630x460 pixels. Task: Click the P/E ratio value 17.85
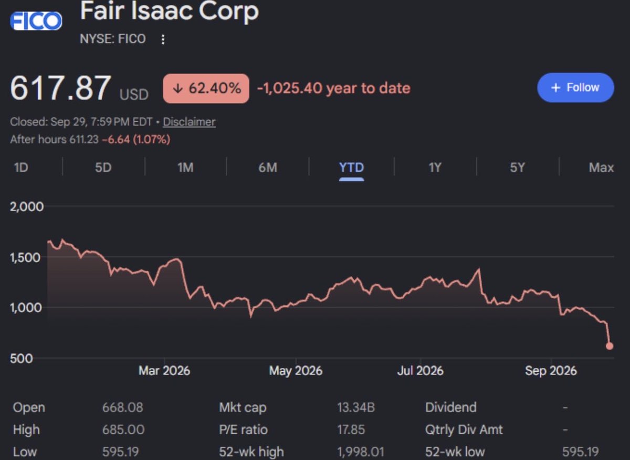click(x=351, y=430)
